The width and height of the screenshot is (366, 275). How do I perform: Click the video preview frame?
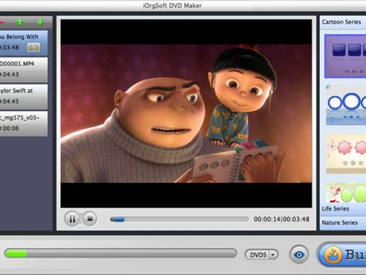186,113
